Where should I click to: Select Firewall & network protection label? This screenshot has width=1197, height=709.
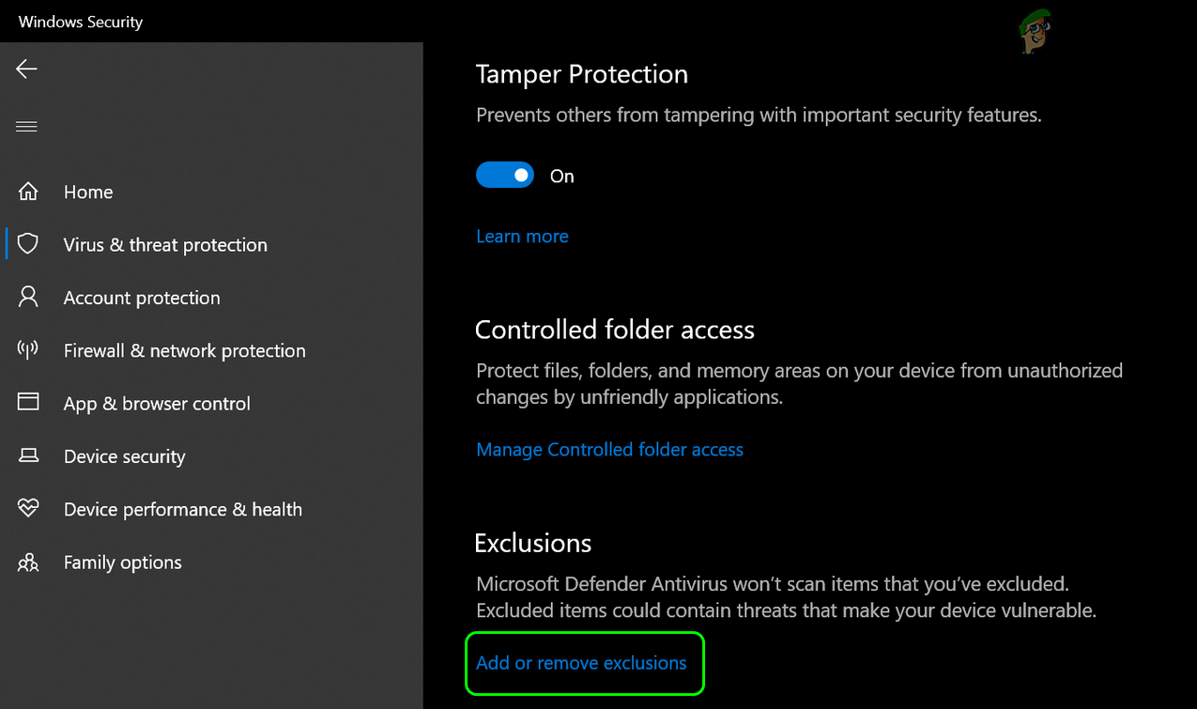[184, 350]
